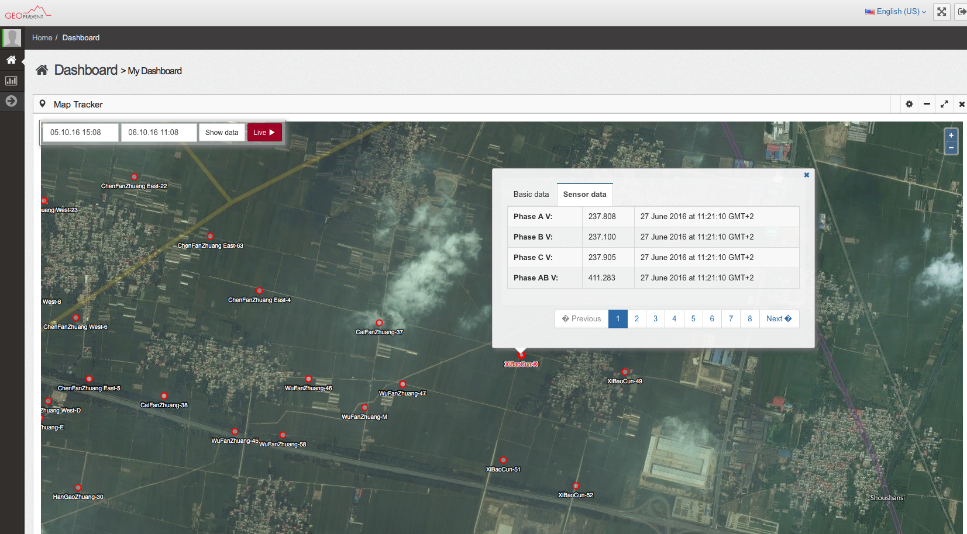Select the XiBaoCun-49 map marker
The width and height of the screenshot is (967, 534).
(625, 372)
